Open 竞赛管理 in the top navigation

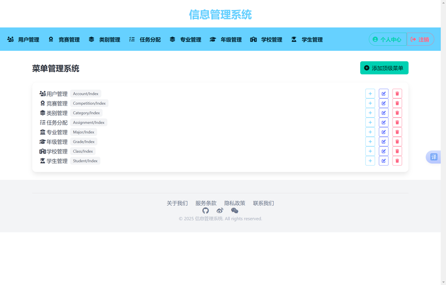point(64,40)
